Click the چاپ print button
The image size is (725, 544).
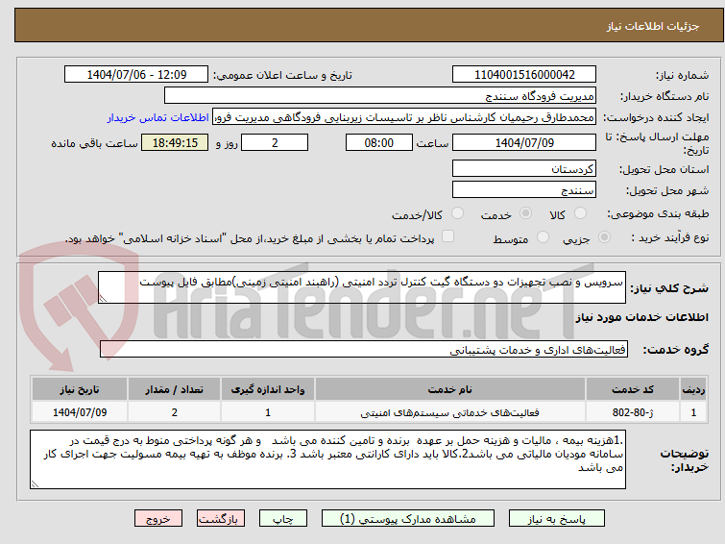tap(283, 519)
